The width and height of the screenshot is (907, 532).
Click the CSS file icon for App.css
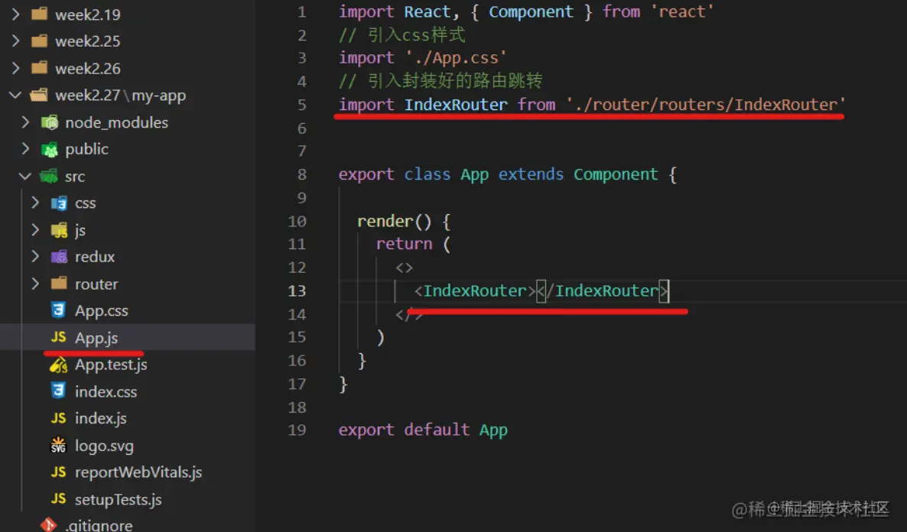[x=58, y=310]
